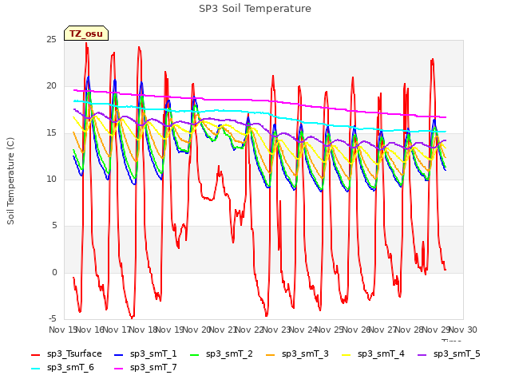Click the purple sp3_smT_5 legend swatch
Image resolution: width=511 pixels, height=383 pixels.
click(422, 354)
